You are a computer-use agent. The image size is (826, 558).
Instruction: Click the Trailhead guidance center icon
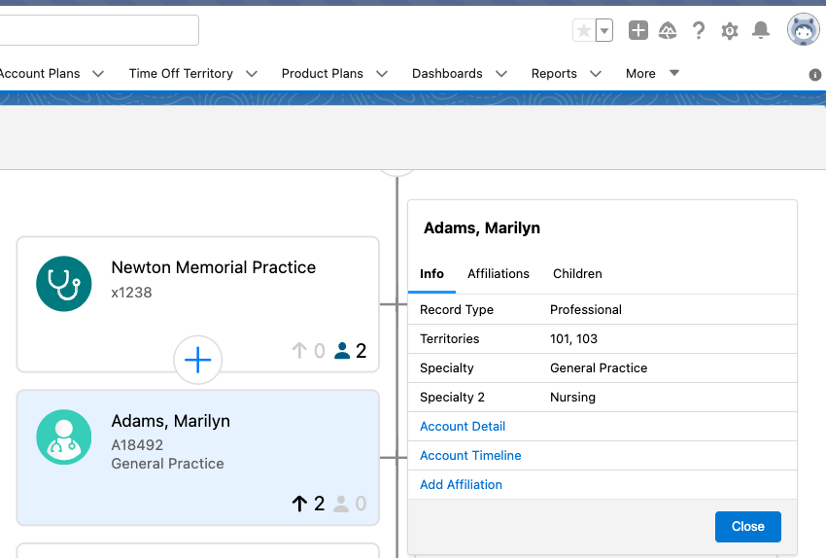point(668,31)
